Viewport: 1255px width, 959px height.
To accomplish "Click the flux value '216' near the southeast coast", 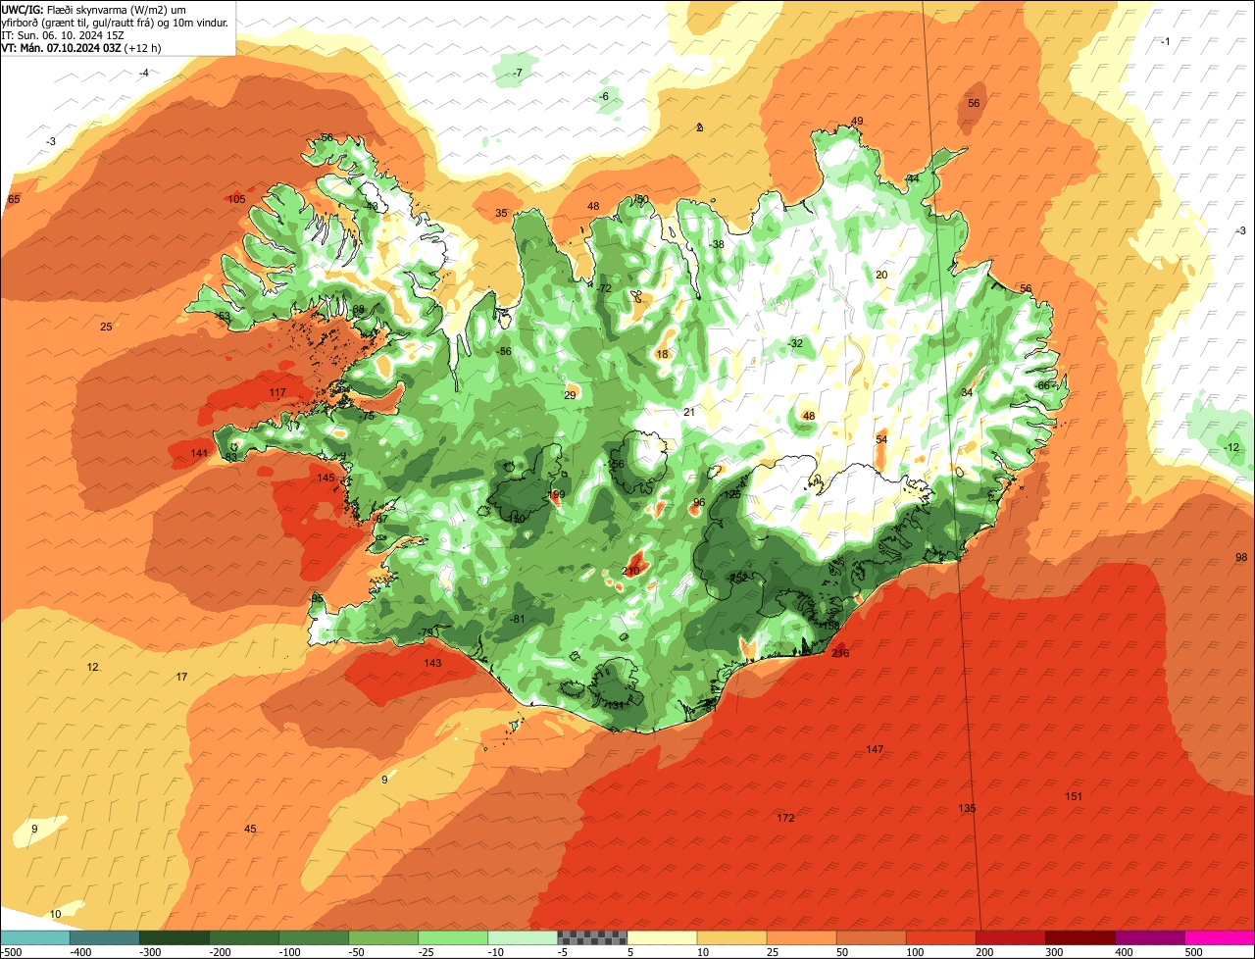I will coord(840,653).
